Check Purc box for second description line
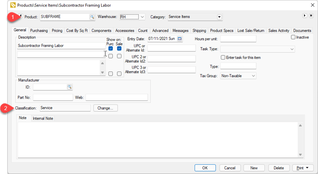Screen dimensions: 318x174 pos(110,56)
